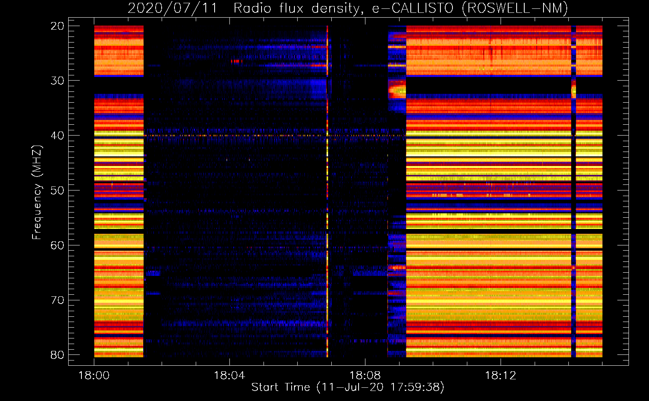This screenshot has height=401, width=649.
Task: Click the 'Start Time (11-Jul-20 17:59:38)' label
Action: pyautogui.click(x=348, y=387)
